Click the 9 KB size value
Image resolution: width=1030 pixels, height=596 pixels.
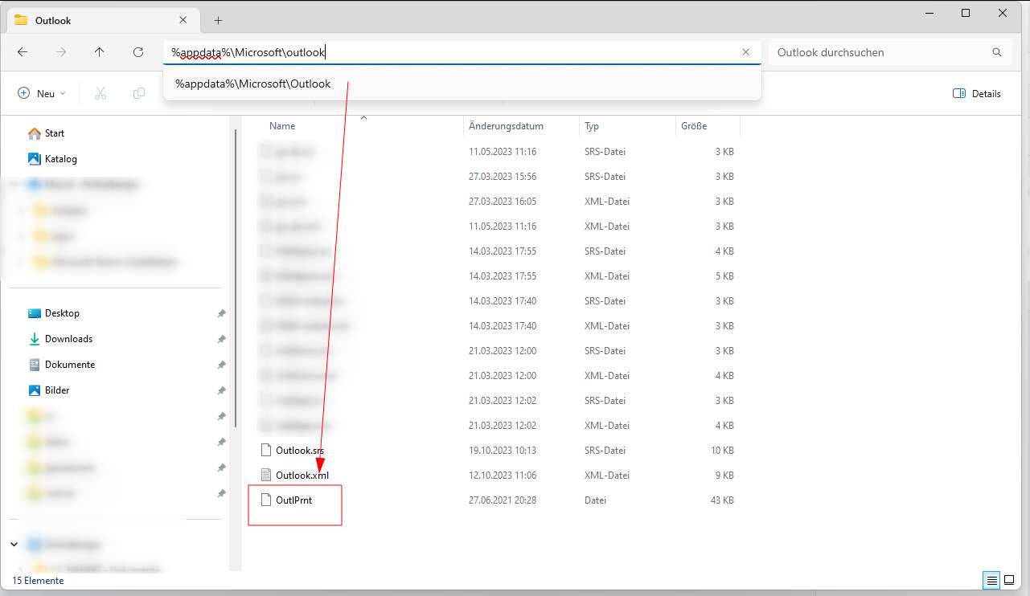tap(724, 475)
